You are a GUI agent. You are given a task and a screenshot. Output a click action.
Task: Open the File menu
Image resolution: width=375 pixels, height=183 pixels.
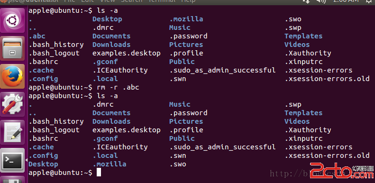point(69,1)
